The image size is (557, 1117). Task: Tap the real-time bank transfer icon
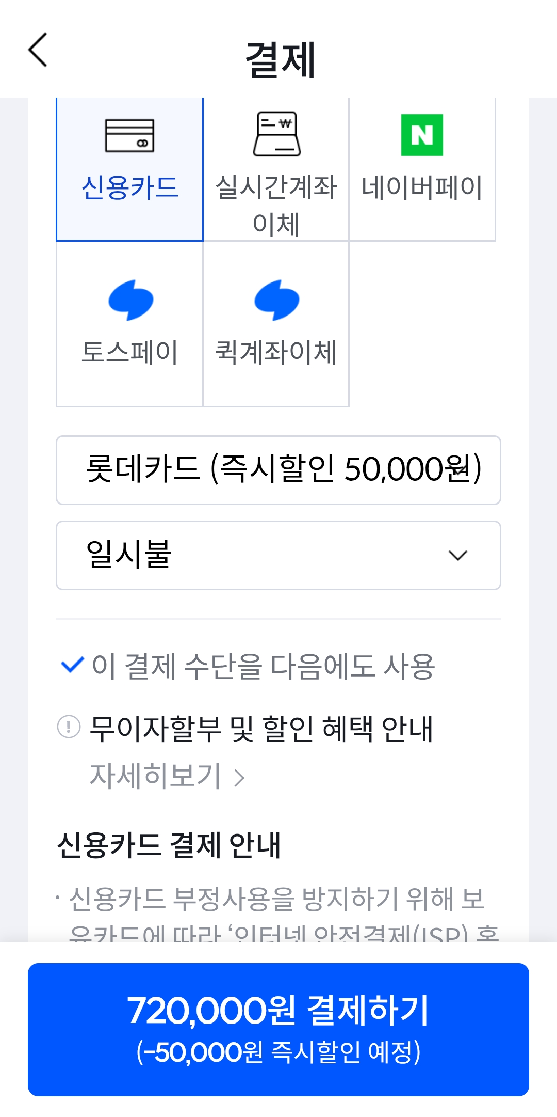click(x=276, y=134)
